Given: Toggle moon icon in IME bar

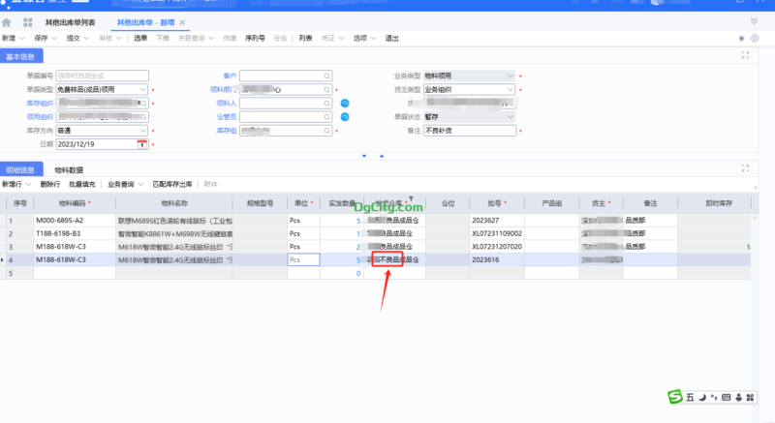Looking at the screenshot, I should [702, 397].
